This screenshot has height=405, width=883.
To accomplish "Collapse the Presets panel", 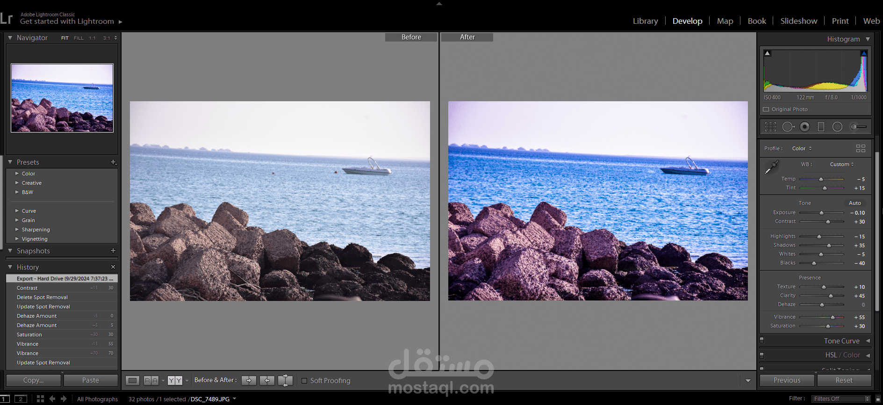I will point(10,162).
